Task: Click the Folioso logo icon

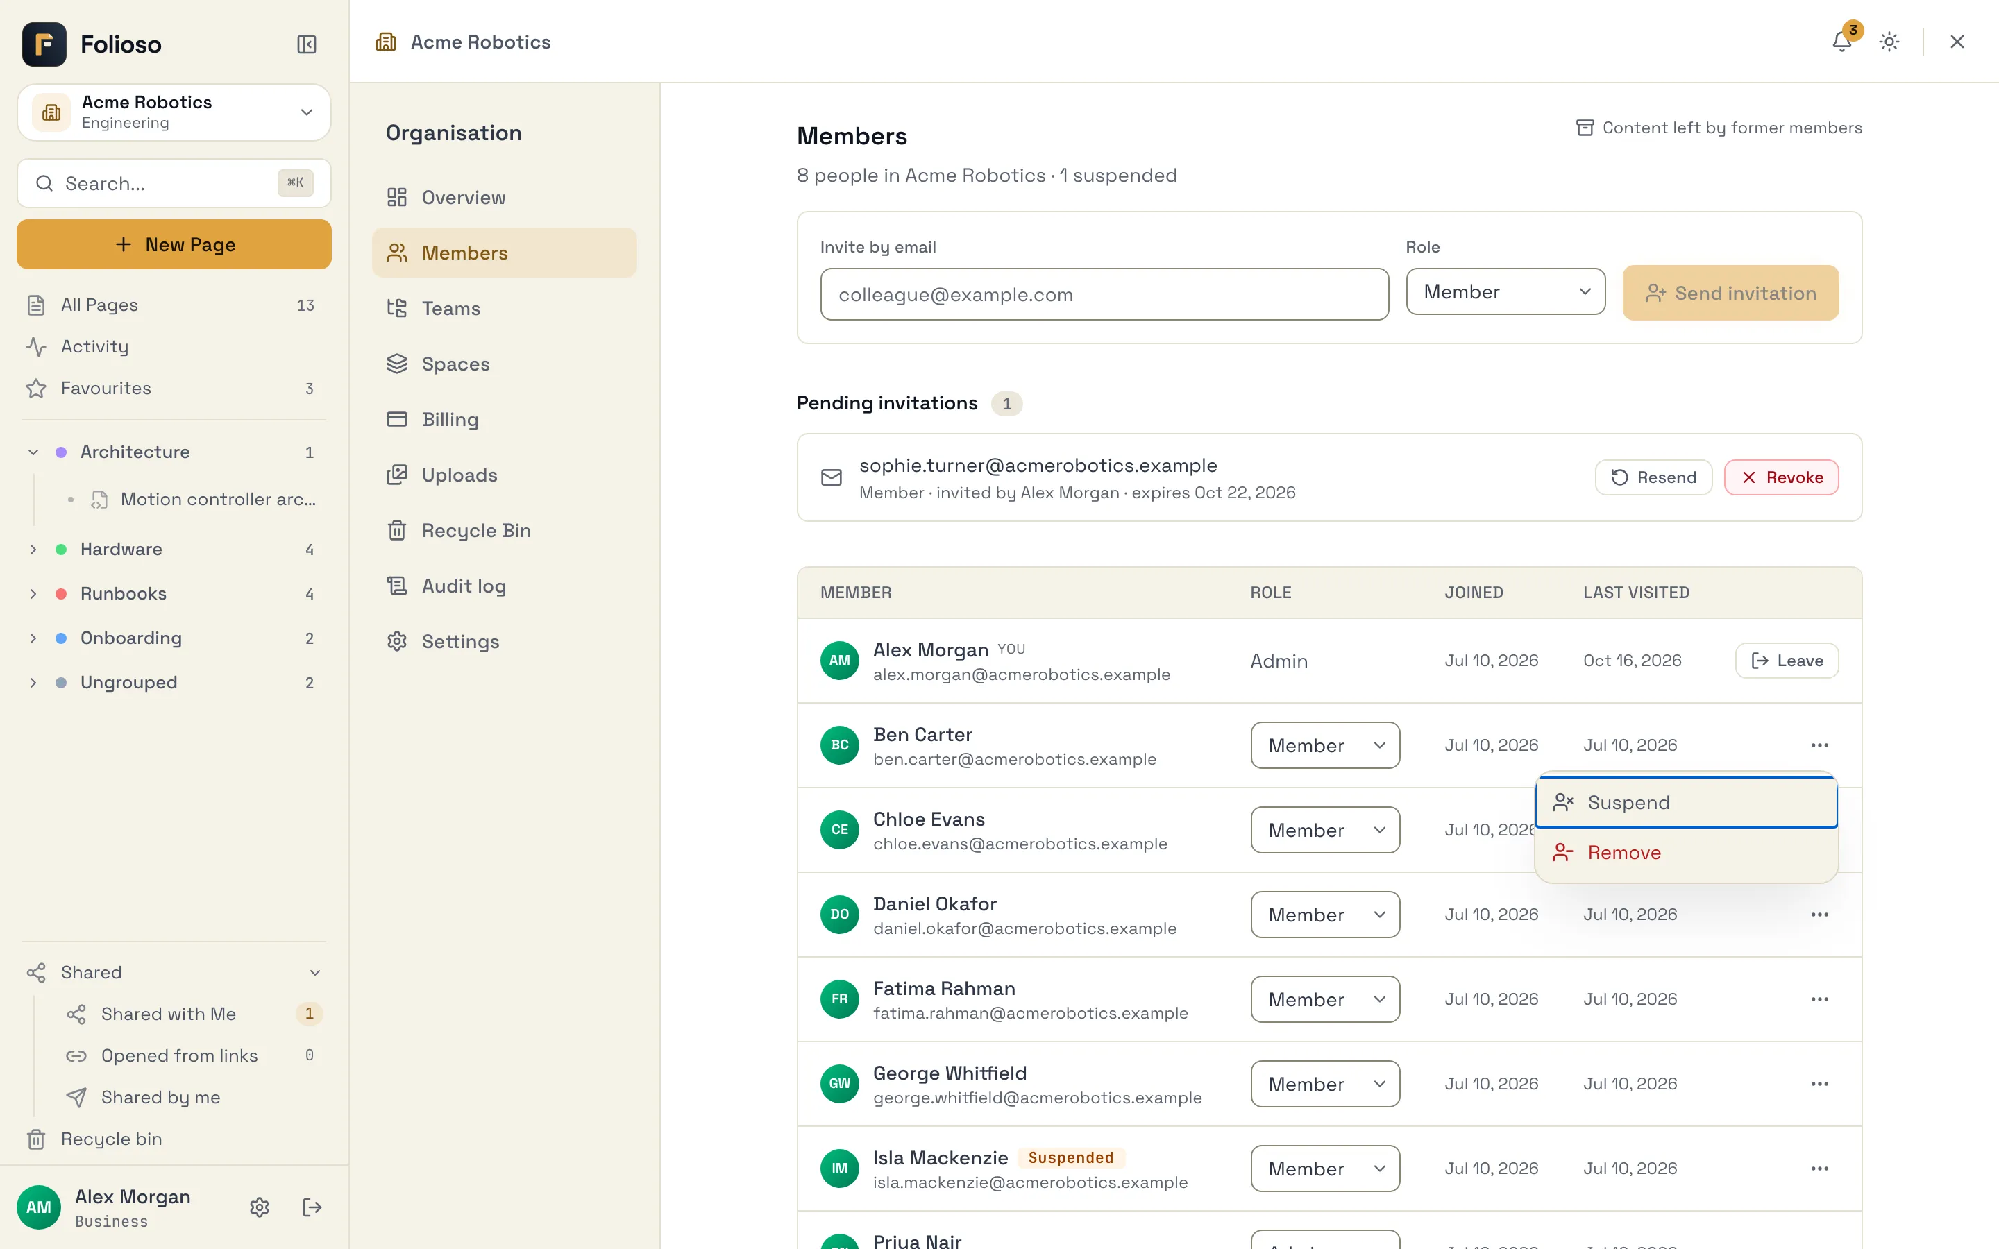Action: pyautogui.click(x=44, y=44)
